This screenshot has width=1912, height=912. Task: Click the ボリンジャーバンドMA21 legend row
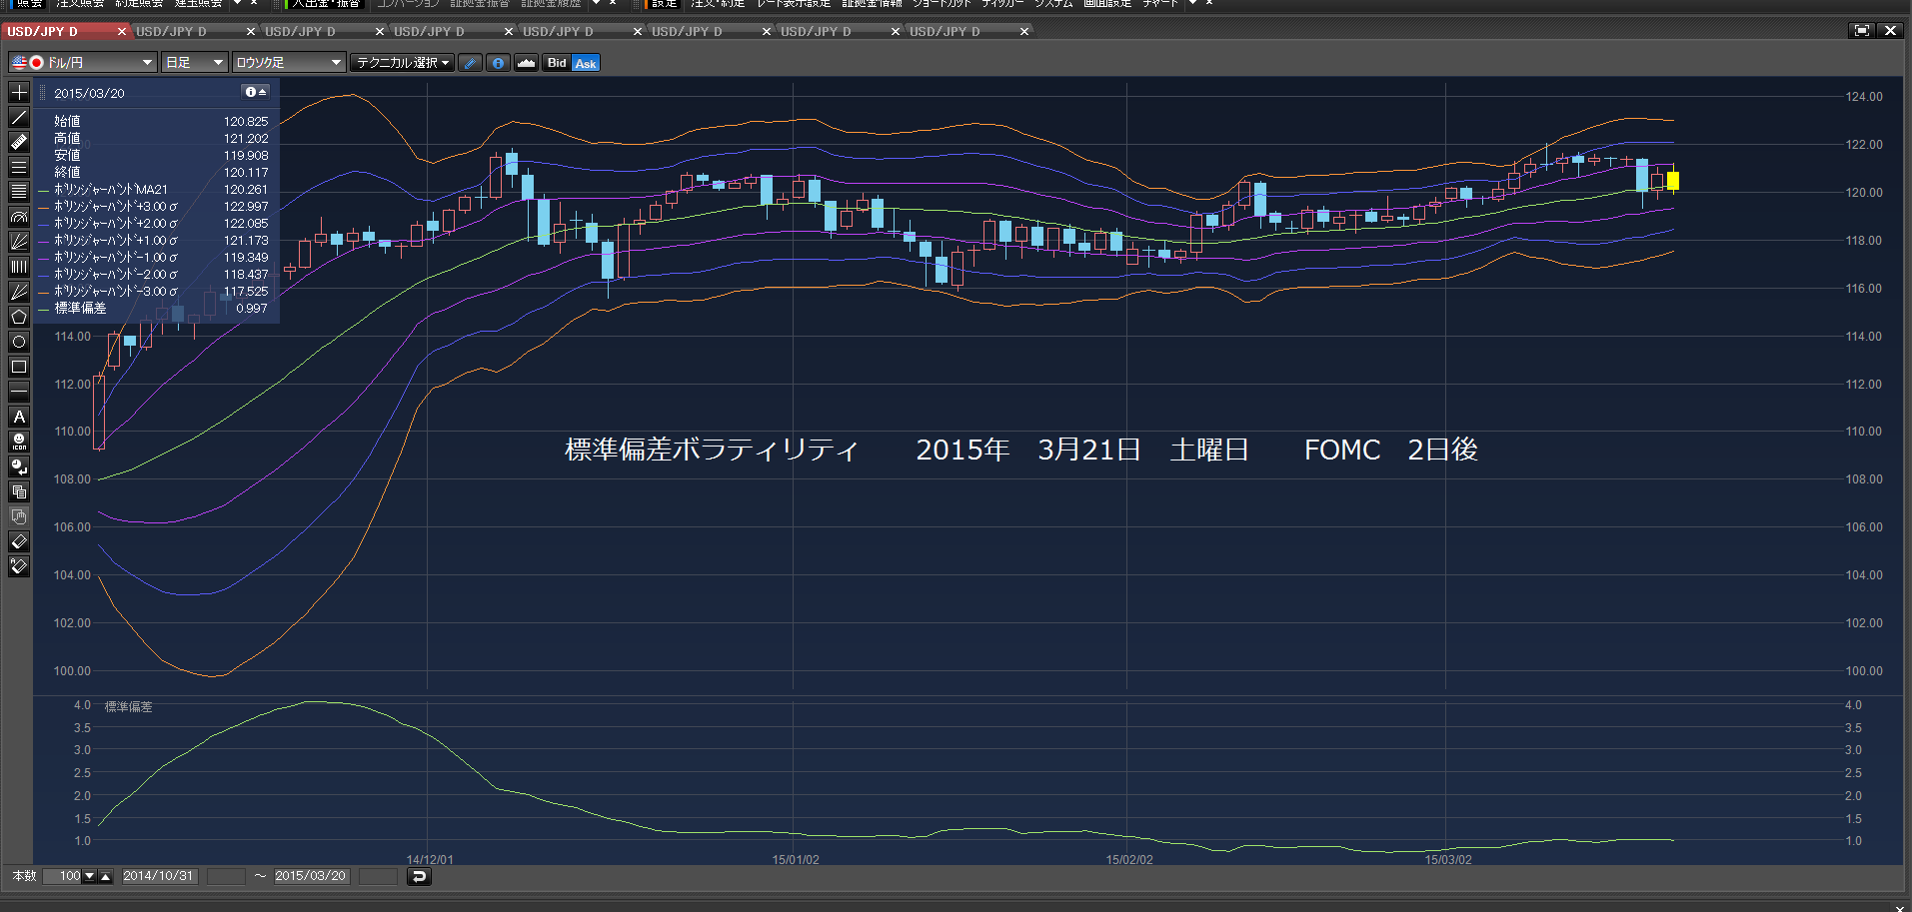click(154, 190)
